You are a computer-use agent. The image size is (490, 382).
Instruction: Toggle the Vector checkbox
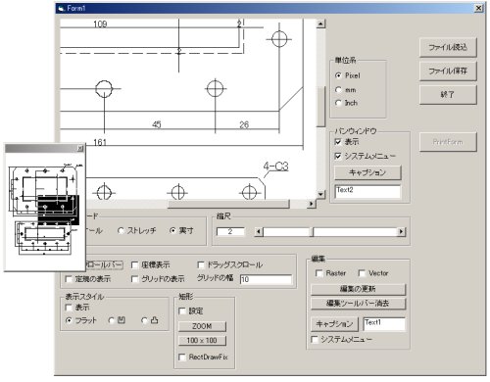pyautogui.click(x=362, y=273)
